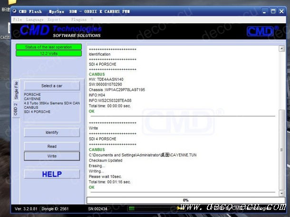Click the 'SW:060081070290' log line
The width and height of the screenshot is (290, 217).
point(105,85)
